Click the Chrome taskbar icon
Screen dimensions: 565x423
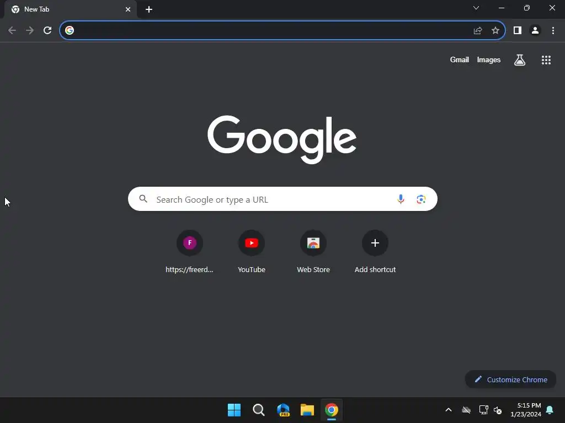[x=332, y=410]
